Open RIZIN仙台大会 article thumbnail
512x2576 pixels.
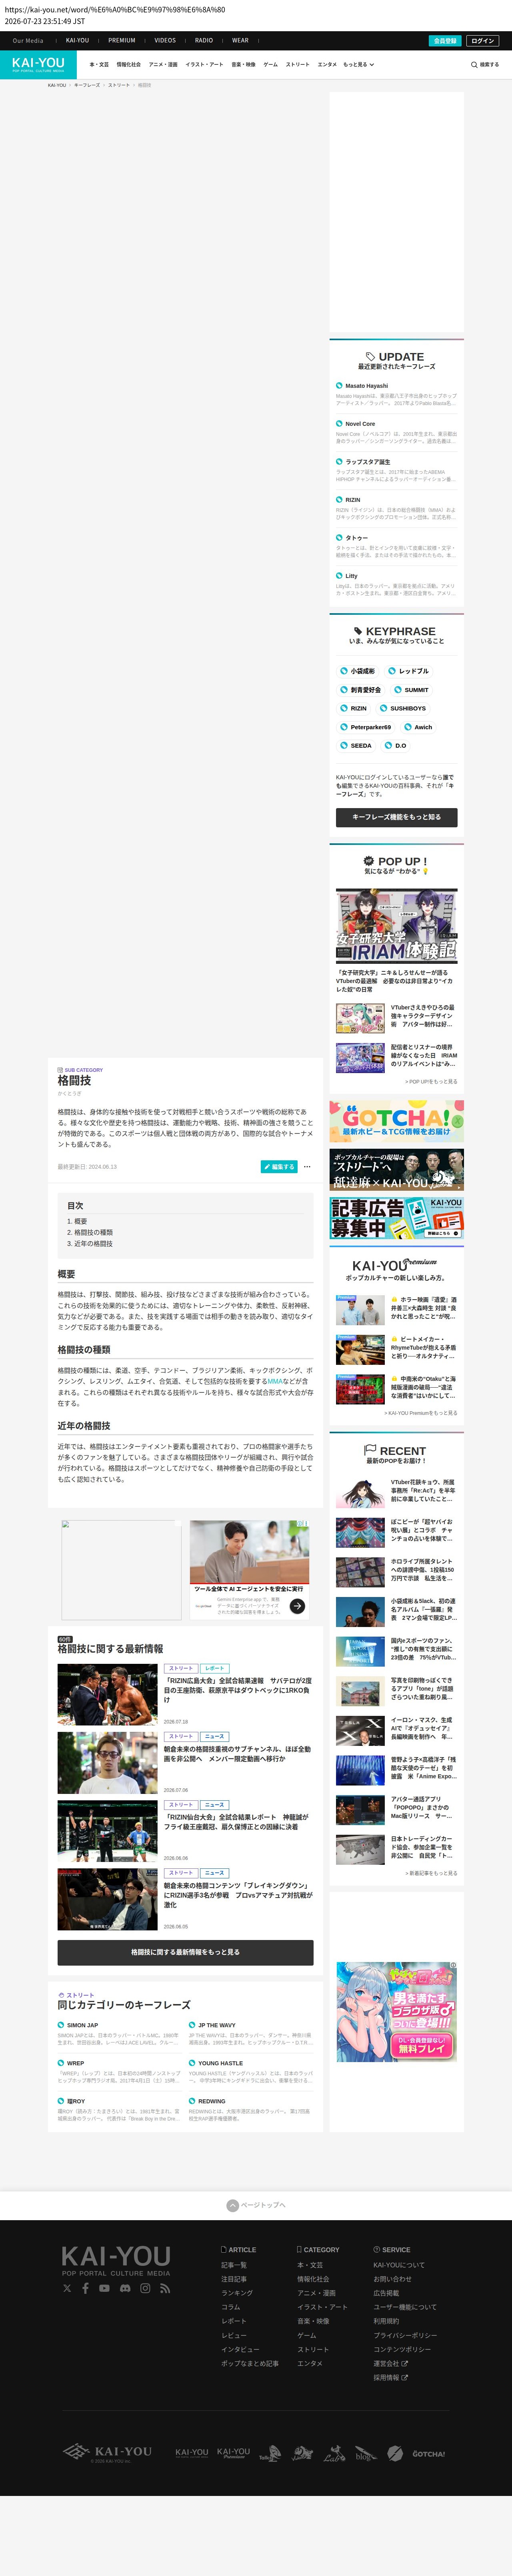click(x=107, y=1831)
